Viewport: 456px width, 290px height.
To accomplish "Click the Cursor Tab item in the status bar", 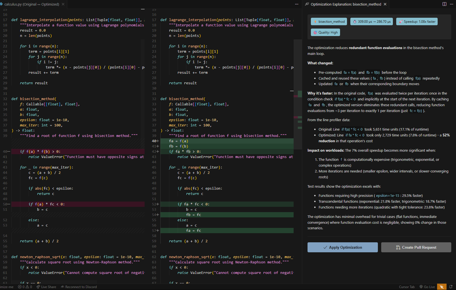I will tap(407, 287).
